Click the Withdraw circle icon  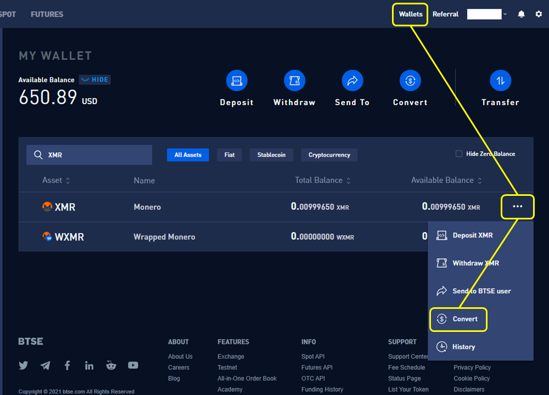click(294, 81)
